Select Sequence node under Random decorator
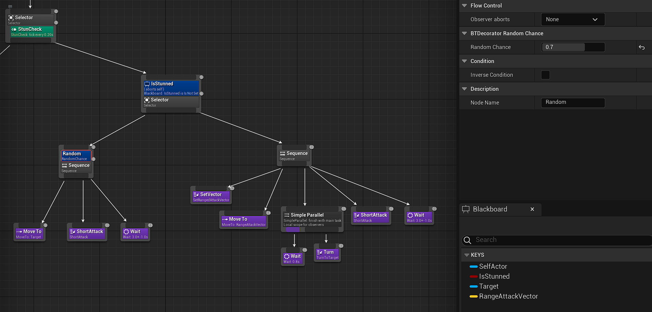Image resolution: width=652 pixels, height=312 pixels. pyautogui.click(x=76, y=168)
